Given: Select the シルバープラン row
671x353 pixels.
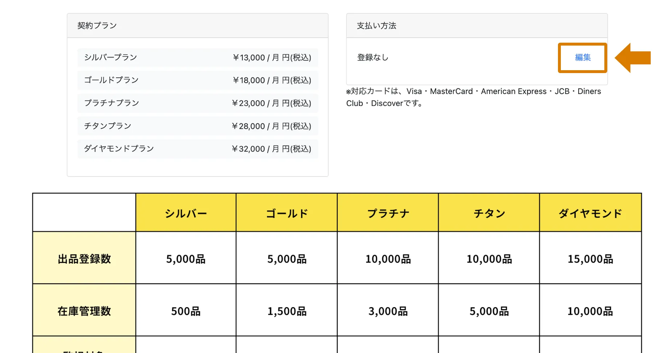Looking at the screenshot, I should tap(197, 58).
